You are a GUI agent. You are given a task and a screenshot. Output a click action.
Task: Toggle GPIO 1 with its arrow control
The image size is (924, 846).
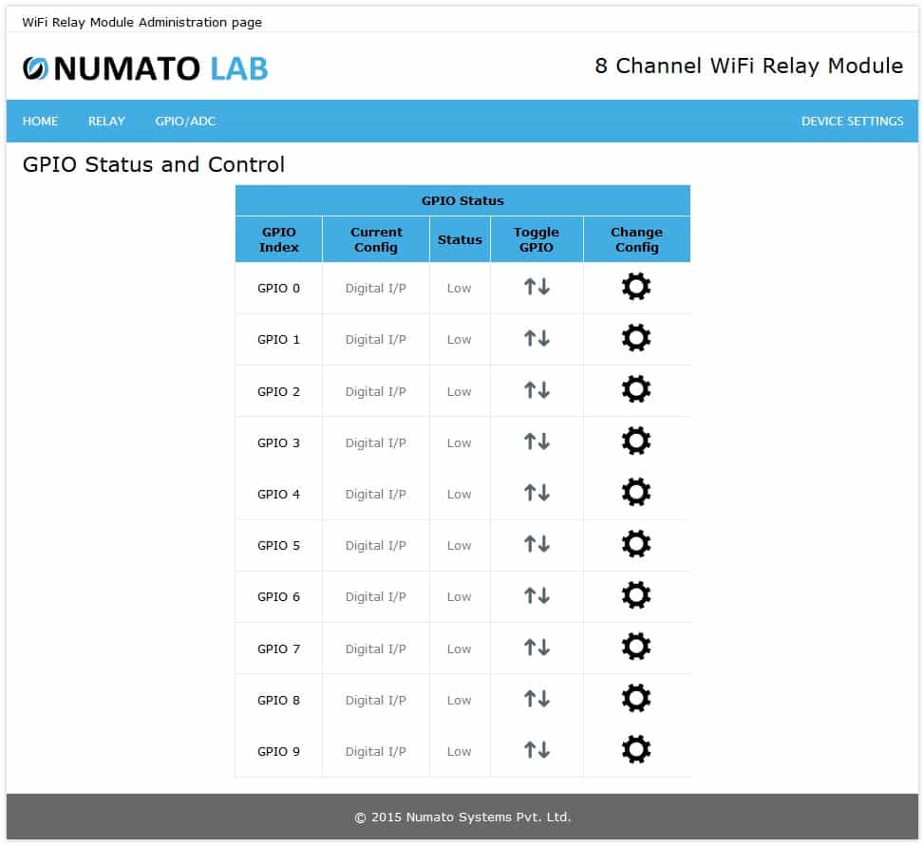pyautogui.click(x=537, y=338)
